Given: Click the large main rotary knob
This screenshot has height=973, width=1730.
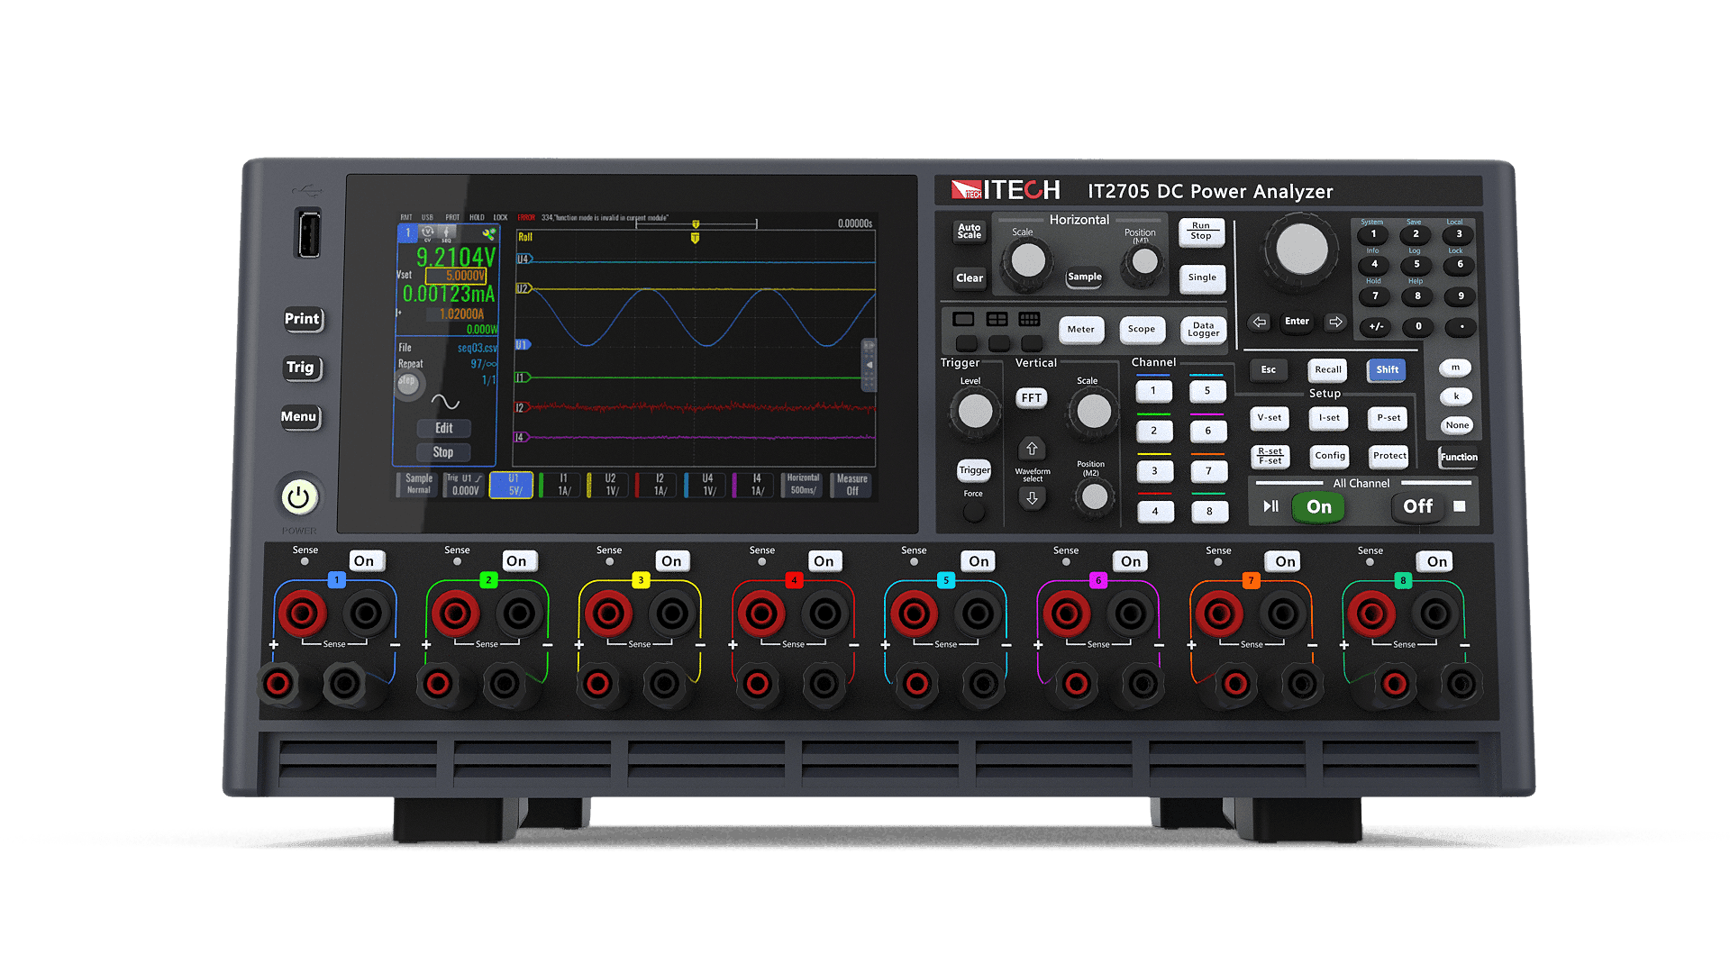Looking at the screenshot, I should pos(1302,250).
